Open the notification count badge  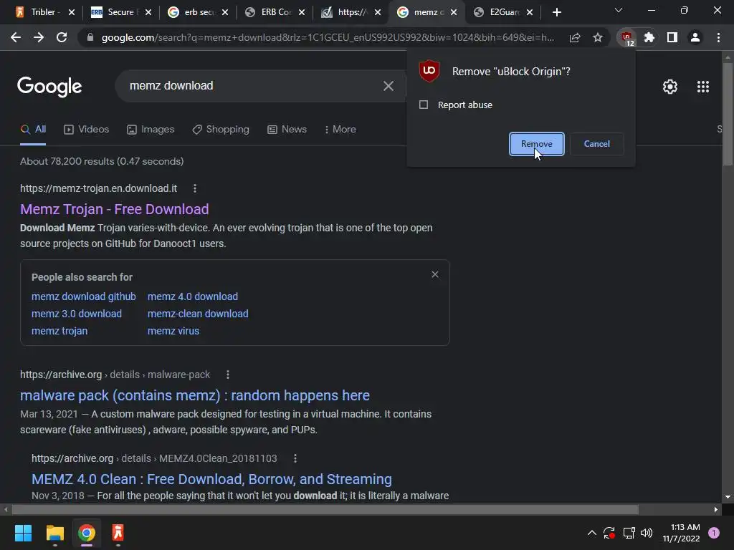[714, 533]
